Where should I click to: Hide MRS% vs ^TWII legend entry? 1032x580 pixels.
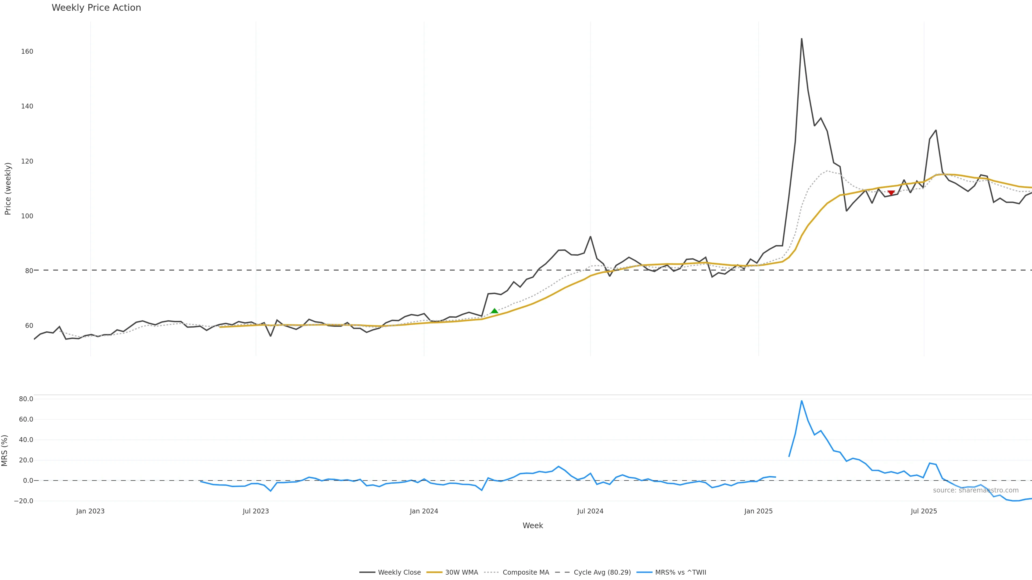(680, 572)
